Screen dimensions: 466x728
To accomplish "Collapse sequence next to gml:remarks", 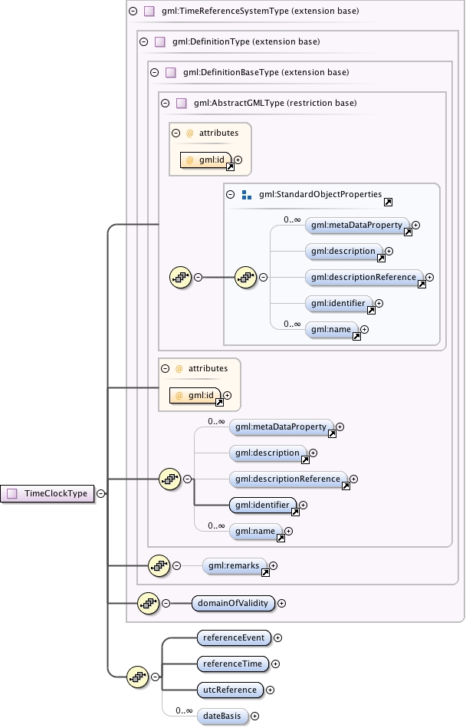I will point(176,566).
